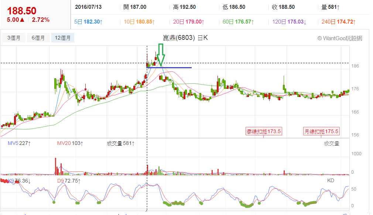Click the 240日 174.72 moving average

click(x=339, y=22)
